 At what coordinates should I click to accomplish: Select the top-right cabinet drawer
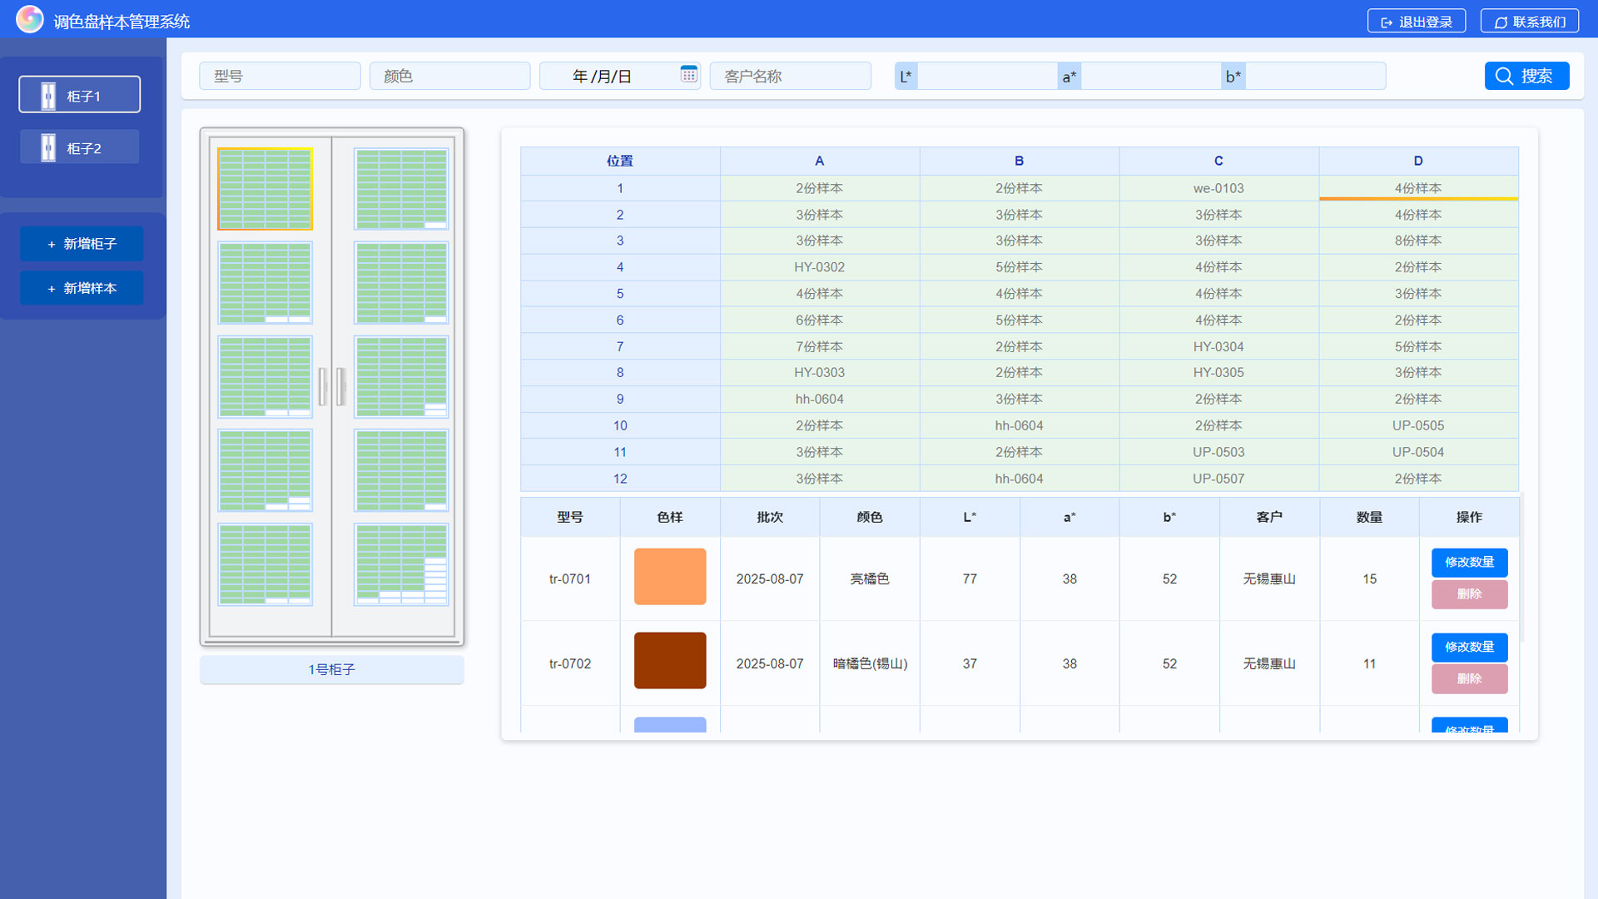pyautogui.click(x=401, y=189)
